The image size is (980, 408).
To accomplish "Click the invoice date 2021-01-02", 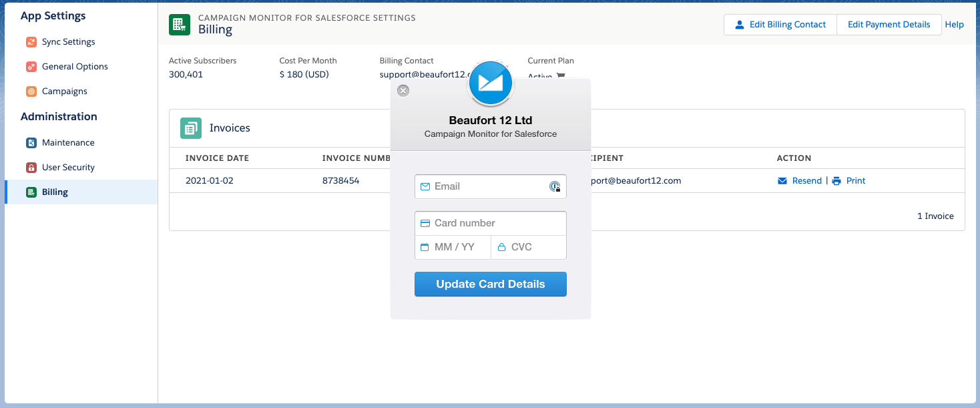I will coord(210,181).
